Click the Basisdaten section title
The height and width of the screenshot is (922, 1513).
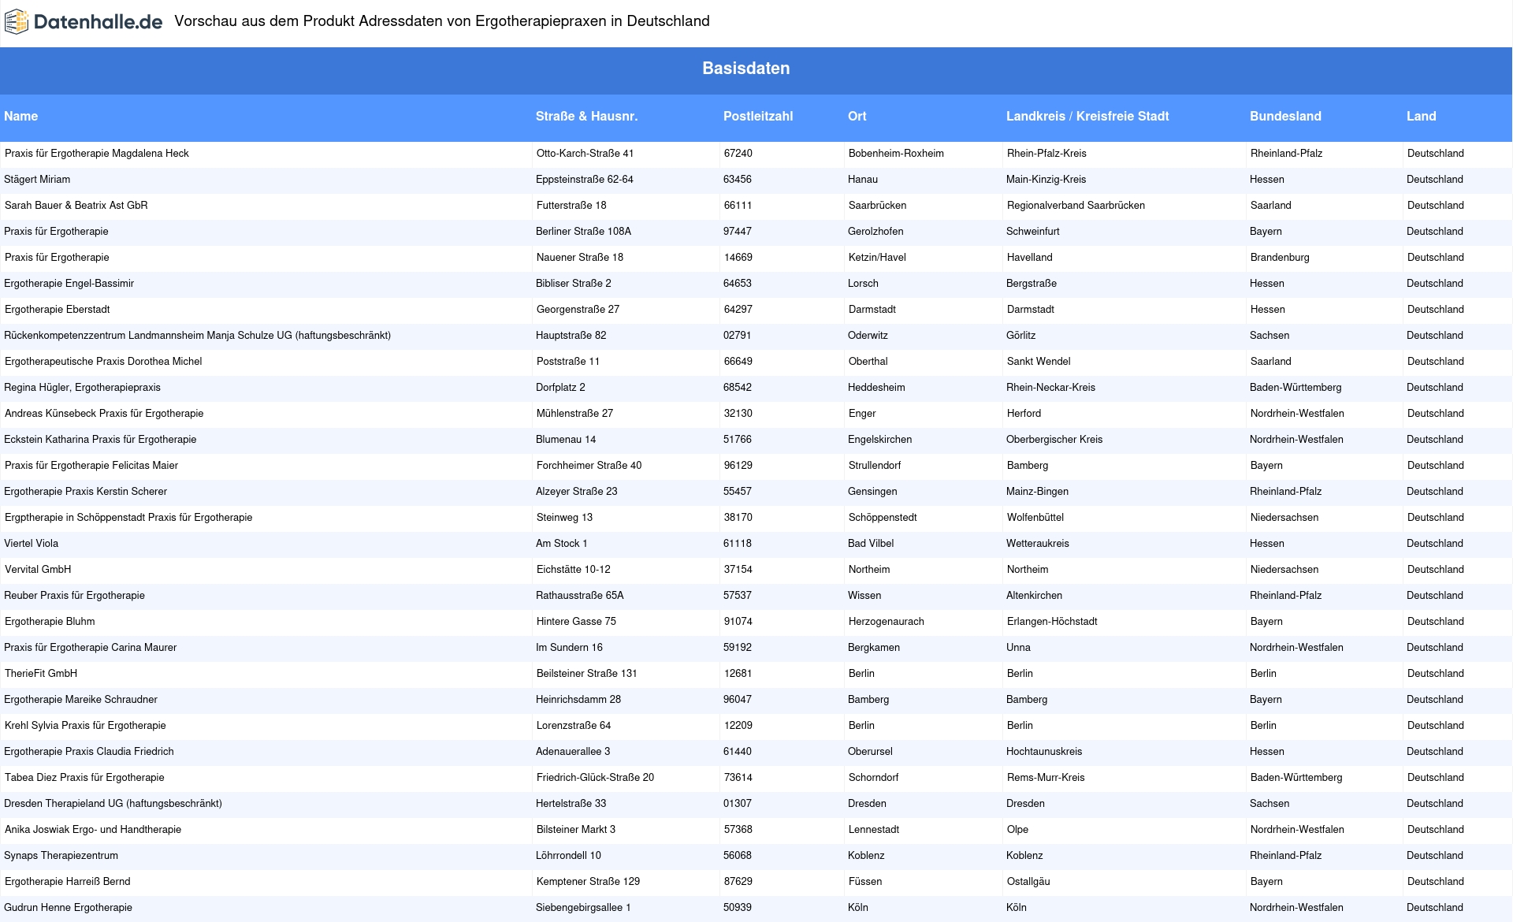click(746, 69)
